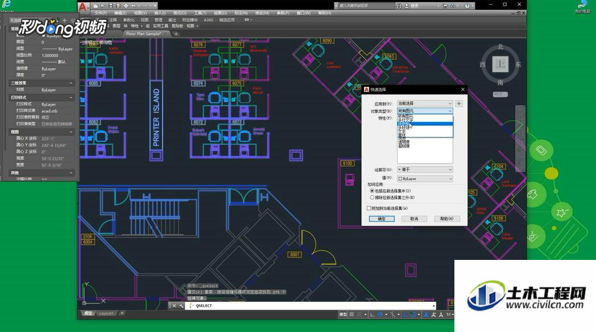Click the North (北) label on ViewCube compass
Viewport: 596px width, 332px height.
point(500,47)
